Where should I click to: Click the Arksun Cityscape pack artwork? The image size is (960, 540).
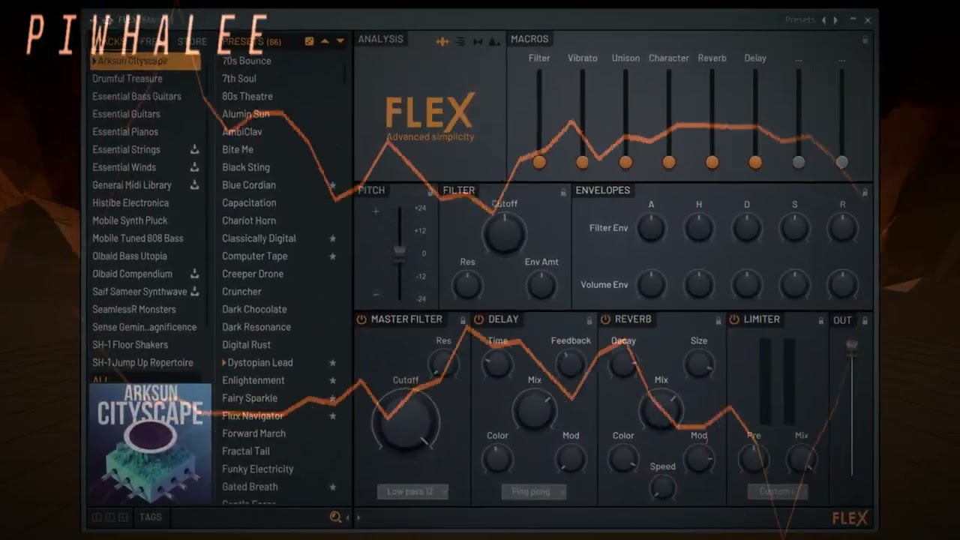coord(150,443)
